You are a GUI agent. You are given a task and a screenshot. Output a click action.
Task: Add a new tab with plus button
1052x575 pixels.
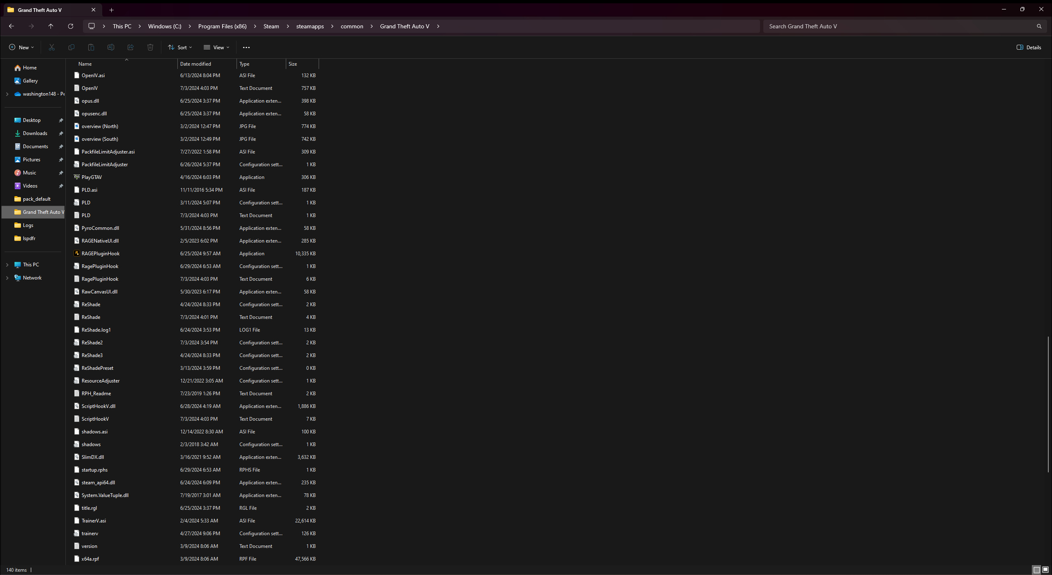[111, 10]
